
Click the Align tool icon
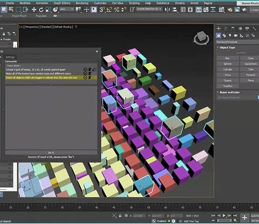174,10
